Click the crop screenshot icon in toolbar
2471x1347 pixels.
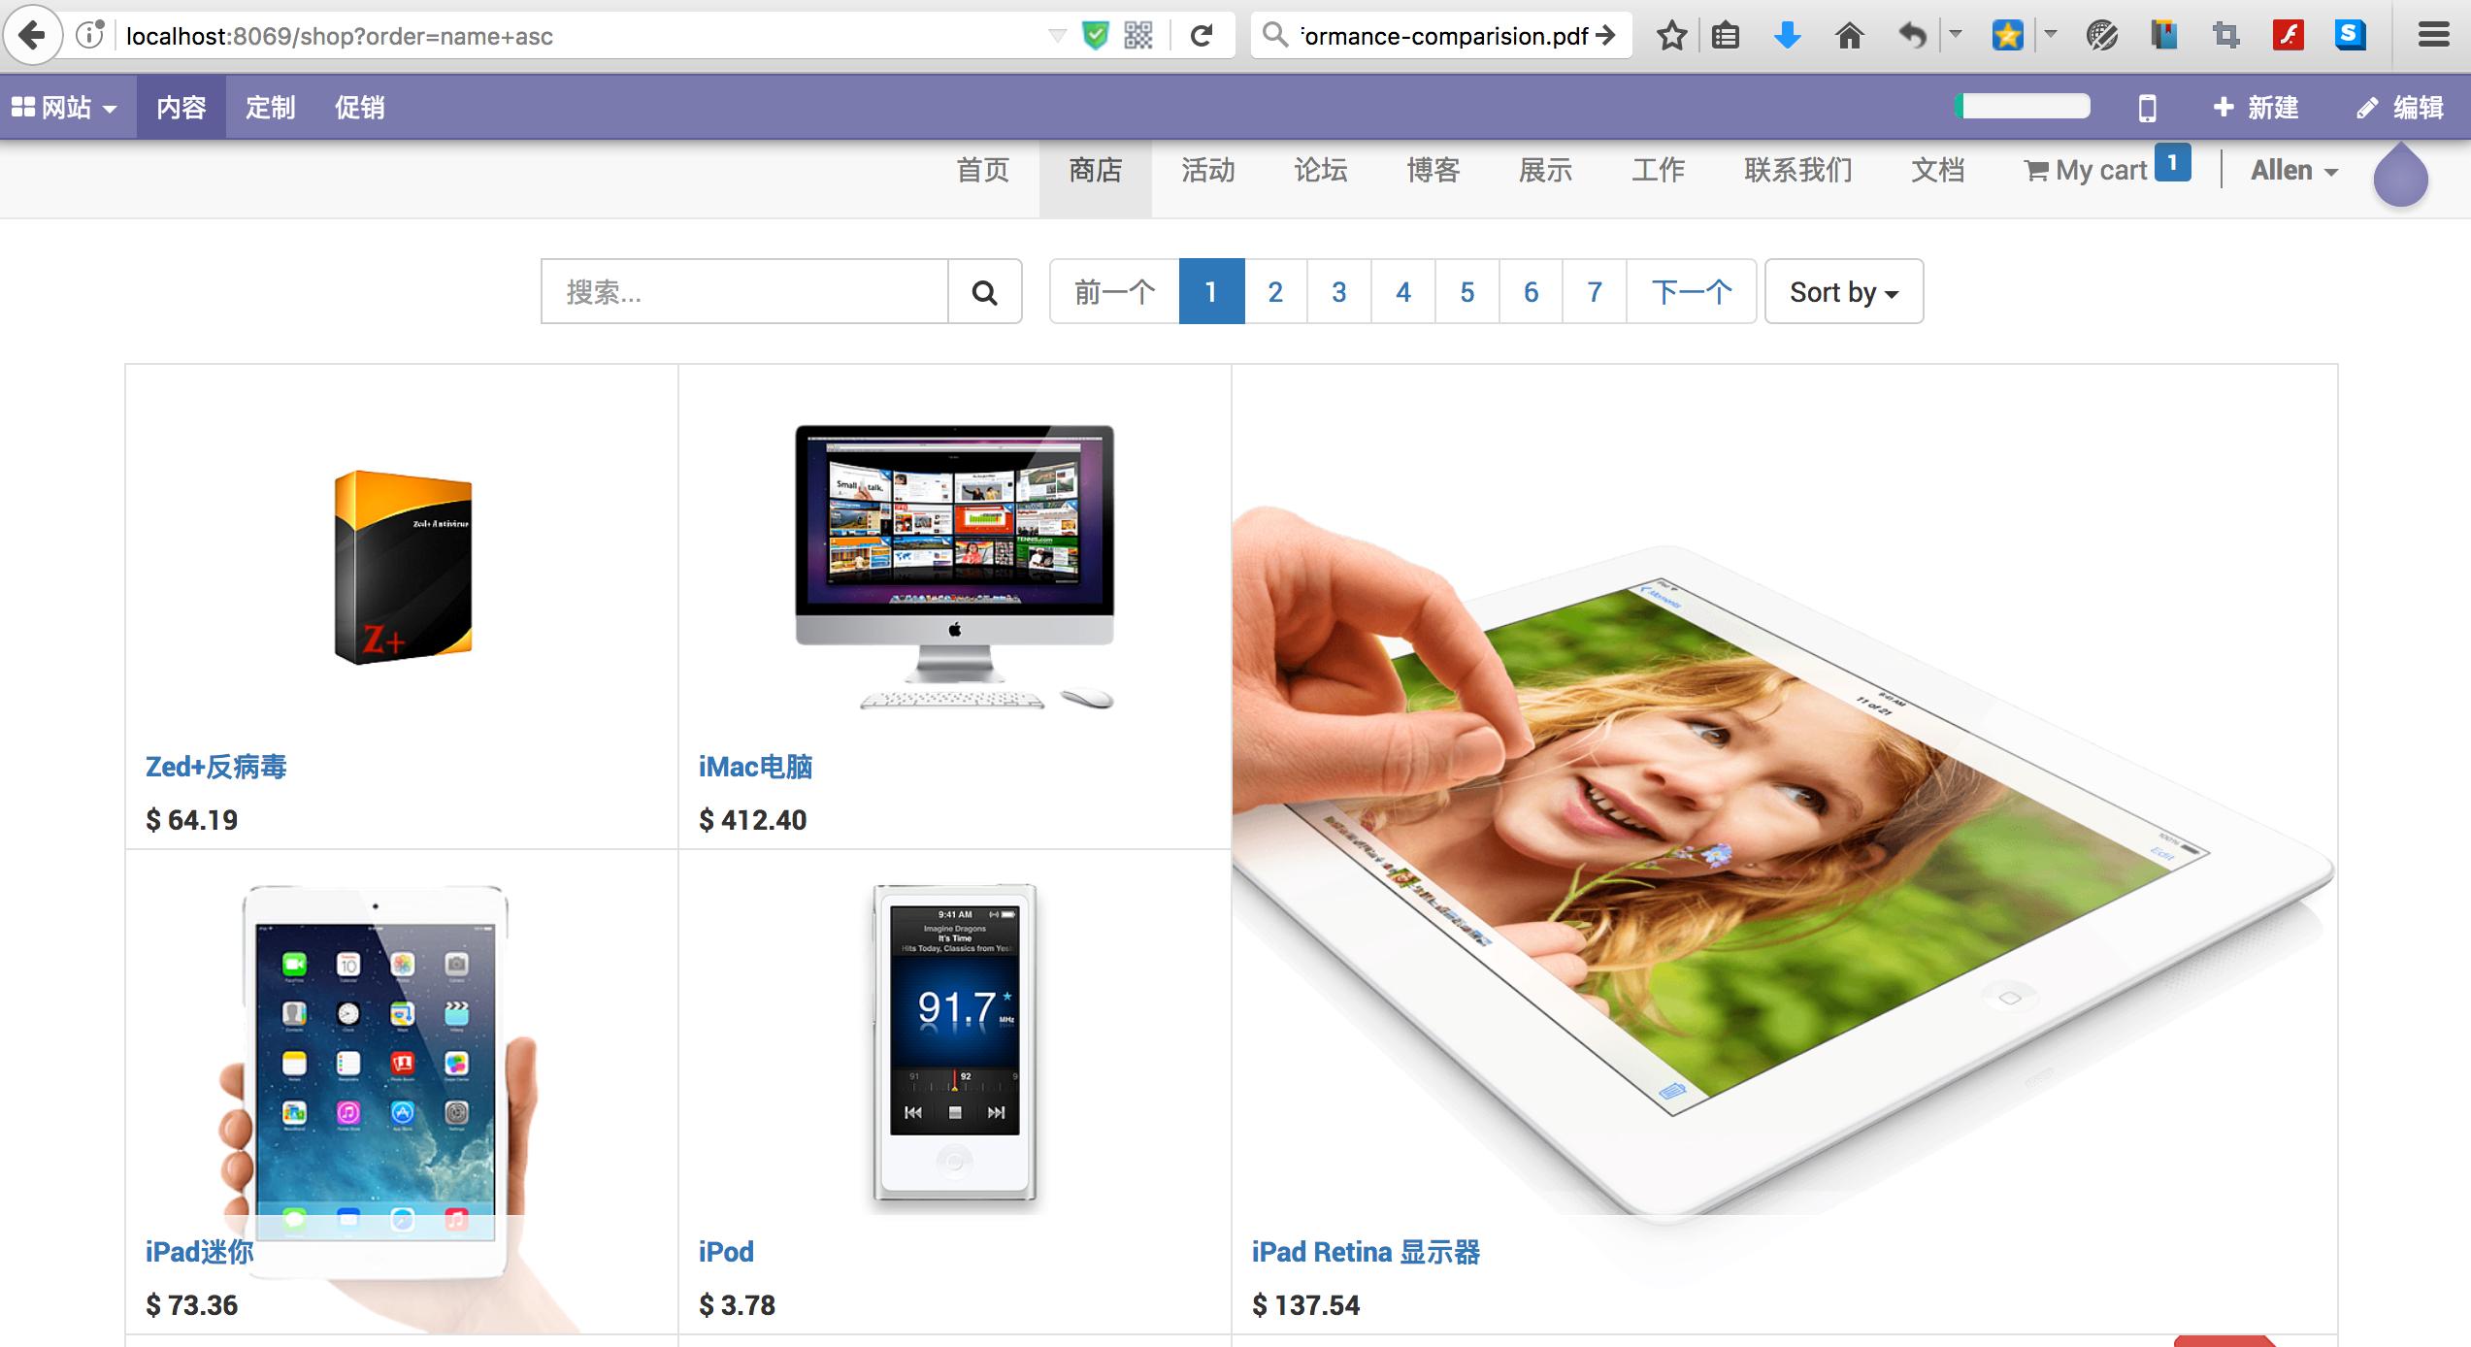[2223, 35]
